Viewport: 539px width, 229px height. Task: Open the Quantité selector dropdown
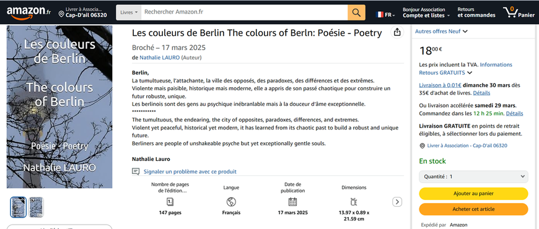(x=473, y=176)
